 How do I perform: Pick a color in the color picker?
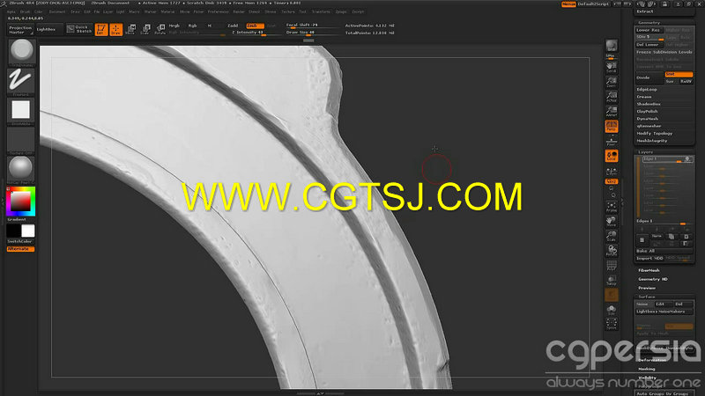(x=20, y=202)
